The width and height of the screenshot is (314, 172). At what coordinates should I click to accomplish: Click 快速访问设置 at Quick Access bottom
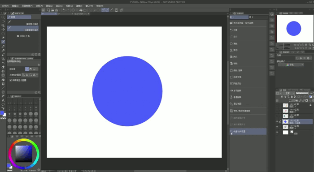[x=248, y=131]
